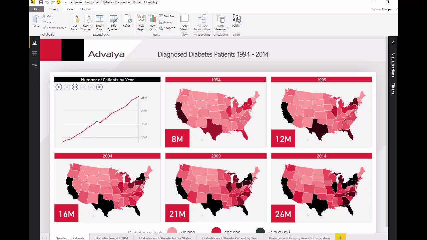The image size is (427, 240).
Task: Click the 21M card
Action: [x=177, y=213]
